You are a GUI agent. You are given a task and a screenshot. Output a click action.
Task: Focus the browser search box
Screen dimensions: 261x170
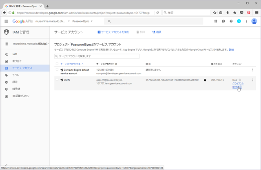186,13
